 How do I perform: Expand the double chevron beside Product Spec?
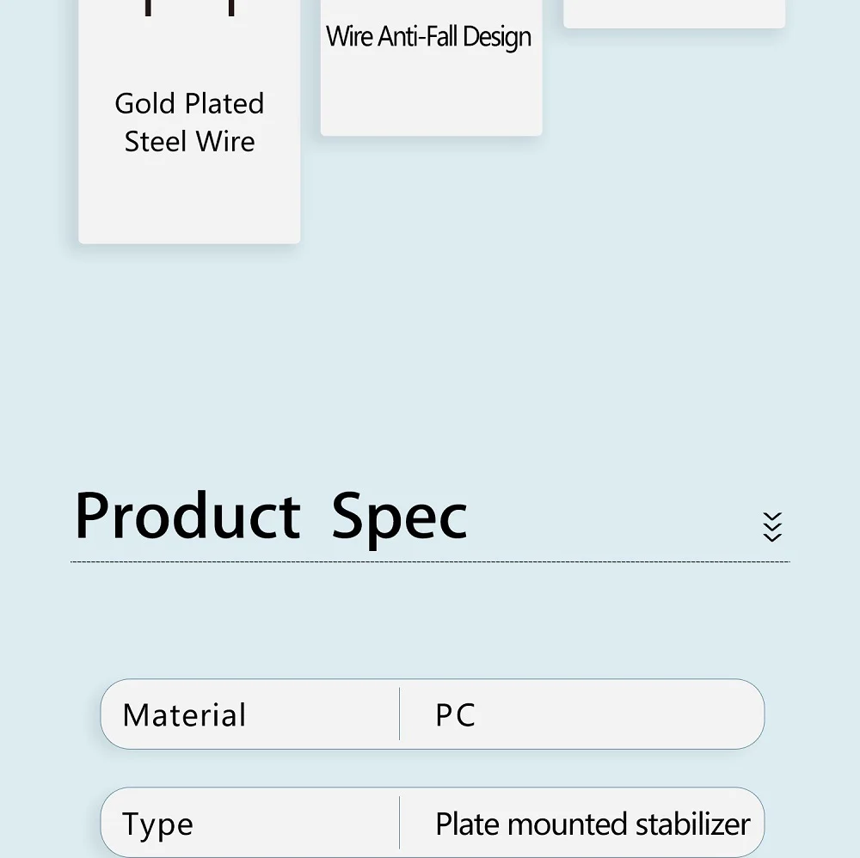click(x=772, y=527)
